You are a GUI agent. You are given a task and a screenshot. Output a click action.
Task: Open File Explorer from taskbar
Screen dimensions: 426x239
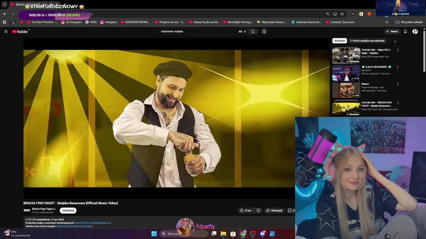[223, 234]
